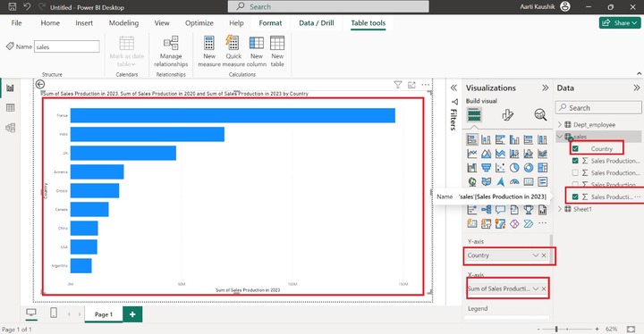Choose the Funnel visual

pos(486,167)
